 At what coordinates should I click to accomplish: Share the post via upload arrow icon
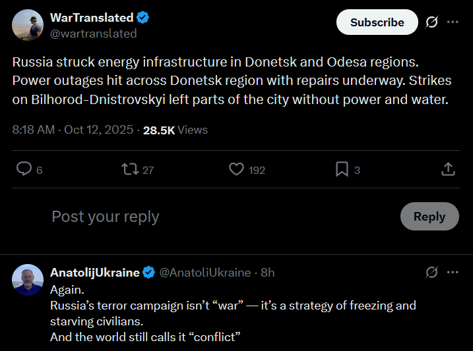tap(448, 169)
